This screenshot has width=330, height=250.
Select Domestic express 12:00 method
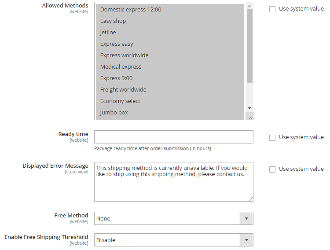(x=131, y=9)
